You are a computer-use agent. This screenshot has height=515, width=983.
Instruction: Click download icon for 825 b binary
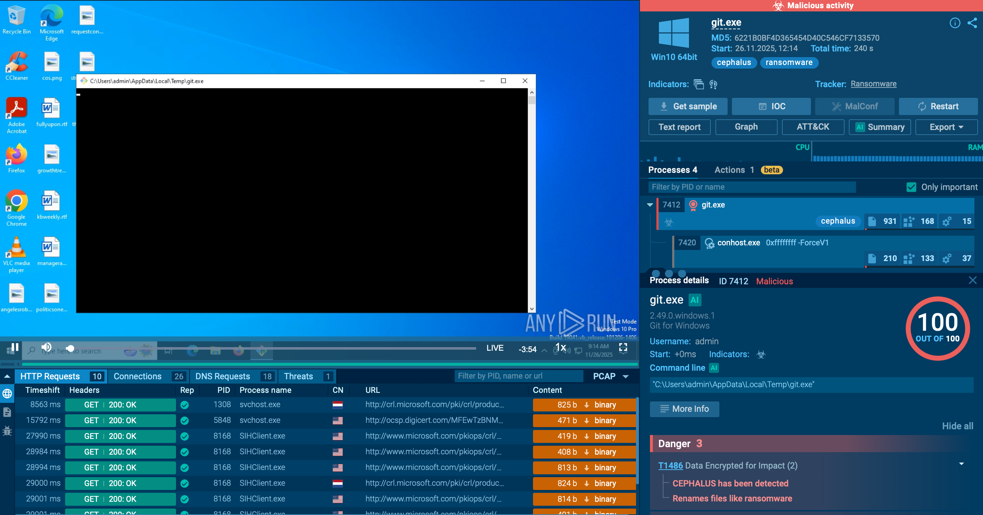tap(587, 405)
